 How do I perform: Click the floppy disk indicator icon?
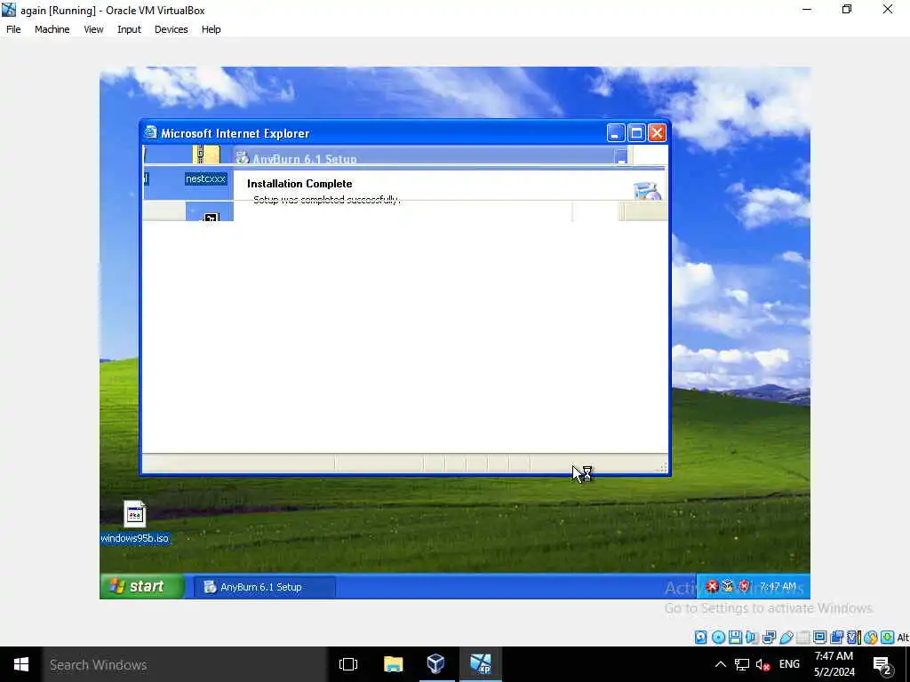[x=735, y=638]
